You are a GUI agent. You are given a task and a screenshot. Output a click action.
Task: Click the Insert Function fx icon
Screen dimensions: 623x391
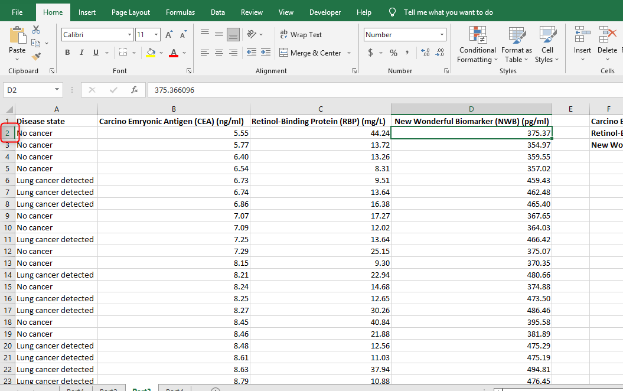(134, 90)
